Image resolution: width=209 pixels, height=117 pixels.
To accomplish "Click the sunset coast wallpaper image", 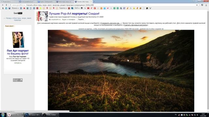I will tap(121, 71).
